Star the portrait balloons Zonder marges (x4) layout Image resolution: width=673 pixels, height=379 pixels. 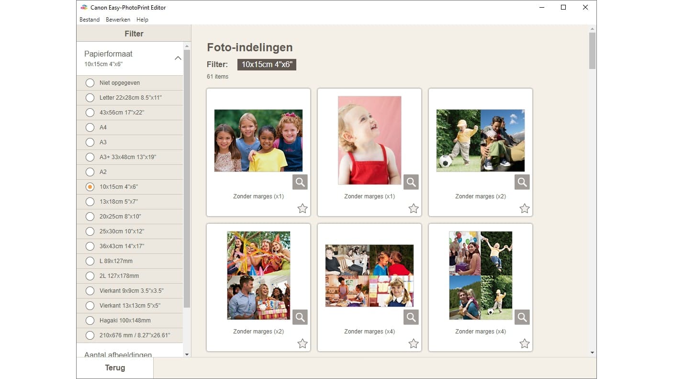pyautogui.click(x=525, y=344)
